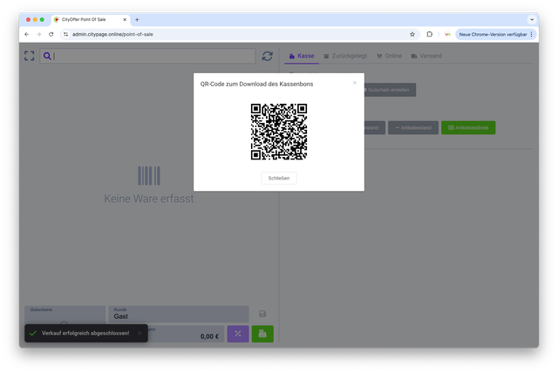Viewport: 558px width, 373px height.
Task: Bookmark page with star icon
Action: tap(412, 34)
